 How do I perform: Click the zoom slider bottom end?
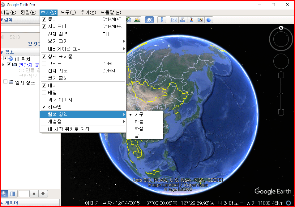point(281,112)
